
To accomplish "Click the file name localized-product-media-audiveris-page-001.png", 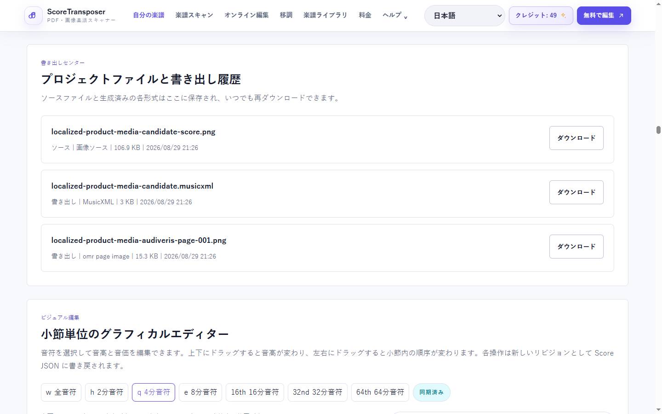I will 139,241.
